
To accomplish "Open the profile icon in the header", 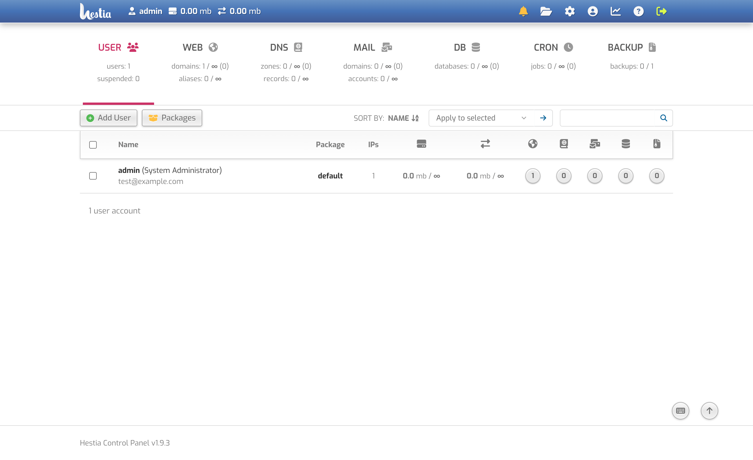I will coord(593,11).
